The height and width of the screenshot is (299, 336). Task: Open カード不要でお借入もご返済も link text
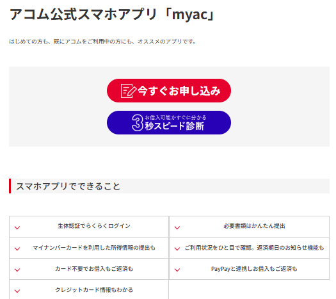(x=94, y=269)
